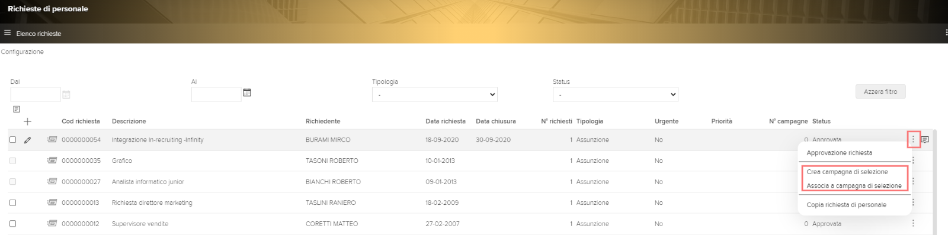
Task: Expand the Status filter dropdown
Action: [615, 94]
